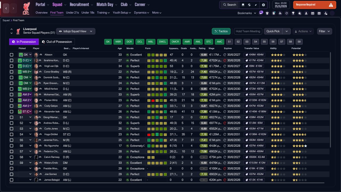341x192 pixels.
Task: Click the Tactics button
Action: pyautogui.click(x=221, y=31)
